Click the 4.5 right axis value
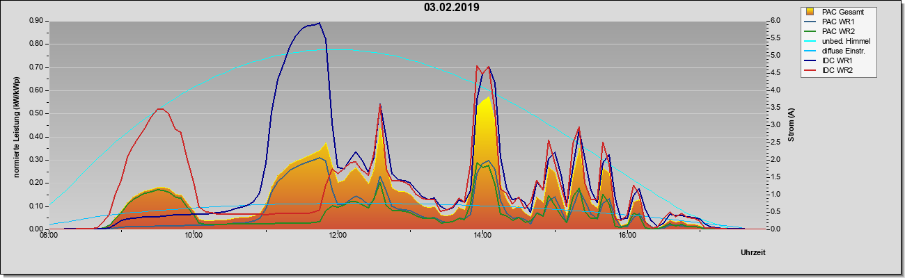The width and height of the screenshot is (905, 278). point(776,73)
